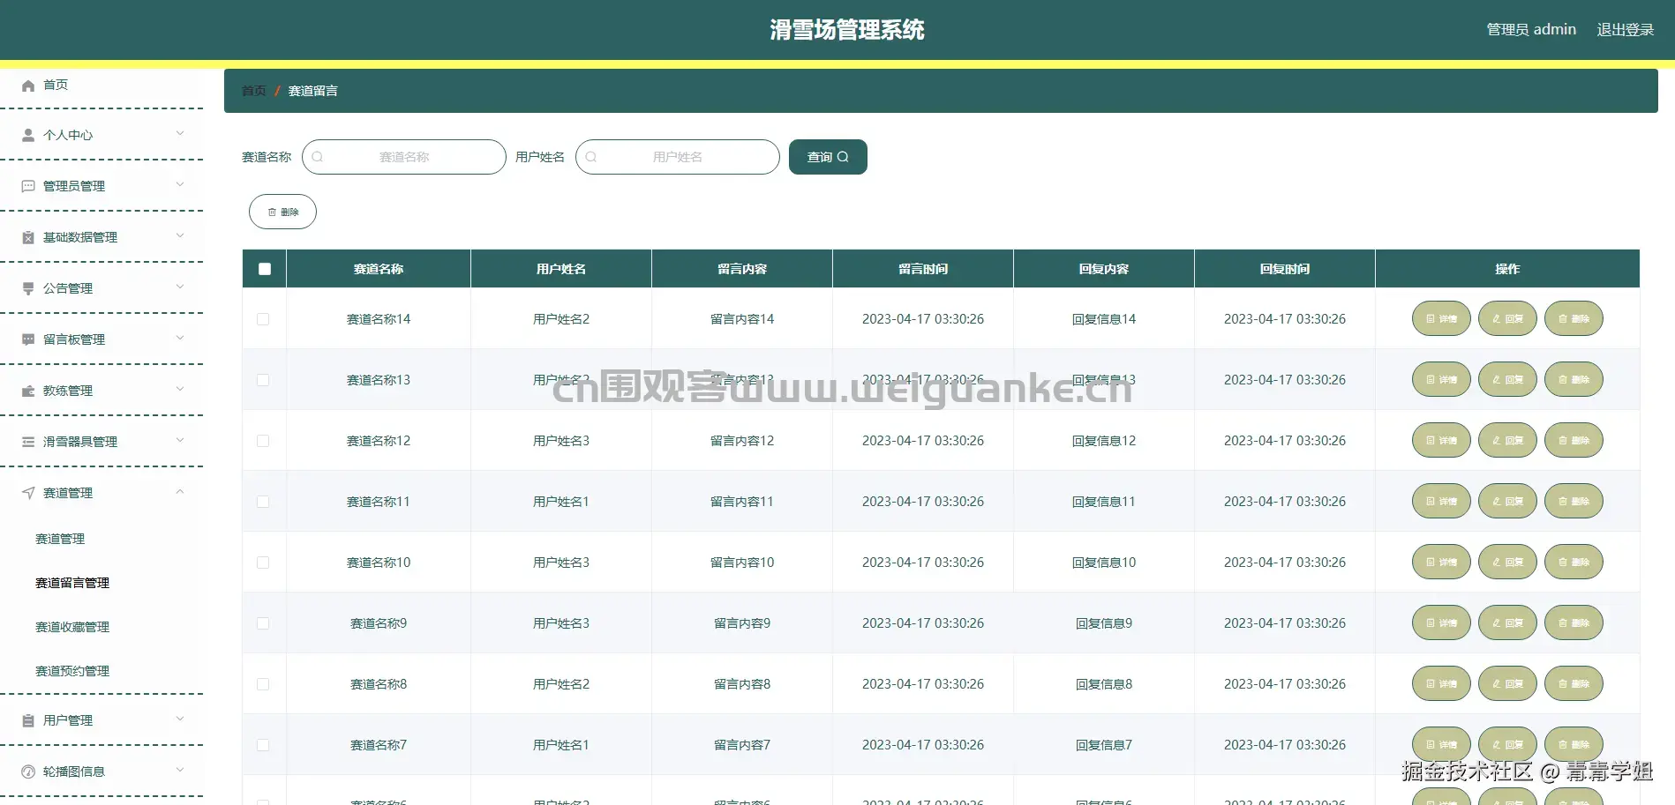
Task: Click the clipboard icon for 基础数据管理
Action: [x=28, y=238]
